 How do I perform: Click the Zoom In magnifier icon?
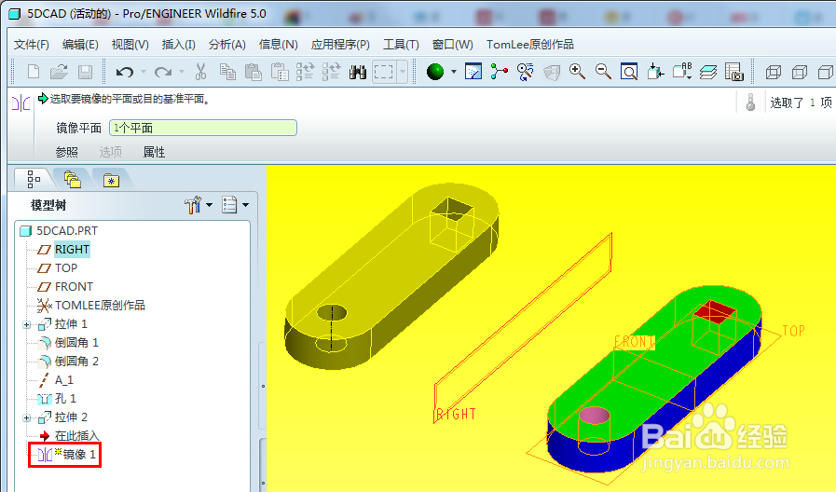[x=578, y=72]
